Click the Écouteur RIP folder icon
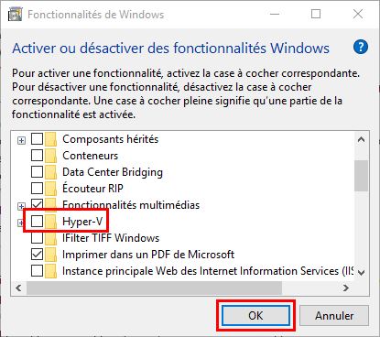The height and width of the screenshot is (337, 380). point(50,189)
